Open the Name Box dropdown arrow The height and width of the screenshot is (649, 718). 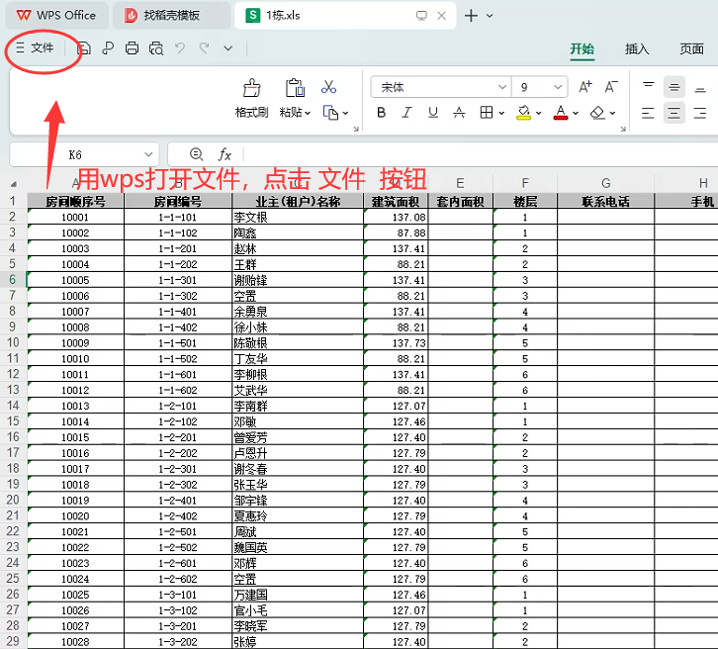148,154
